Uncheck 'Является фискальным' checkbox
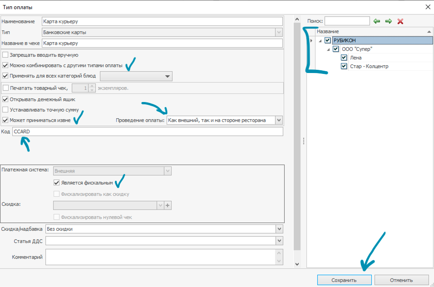 [57, 183]
